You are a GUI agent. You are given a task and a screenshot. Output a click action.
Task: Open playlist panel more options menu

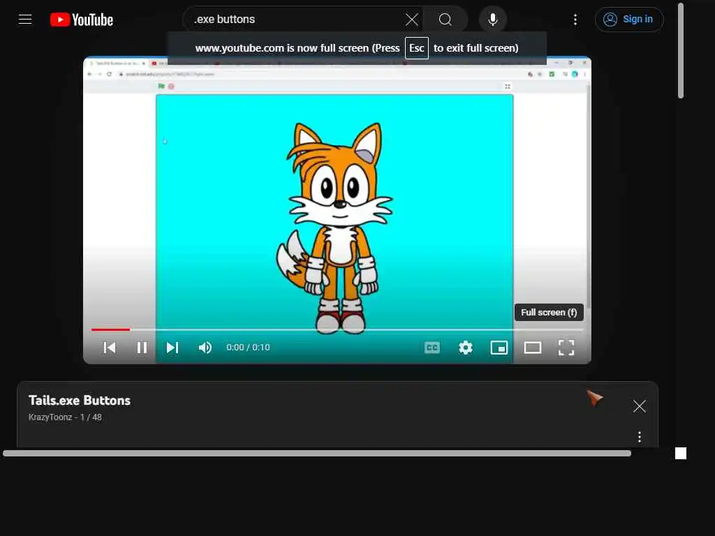coord(640,437)
